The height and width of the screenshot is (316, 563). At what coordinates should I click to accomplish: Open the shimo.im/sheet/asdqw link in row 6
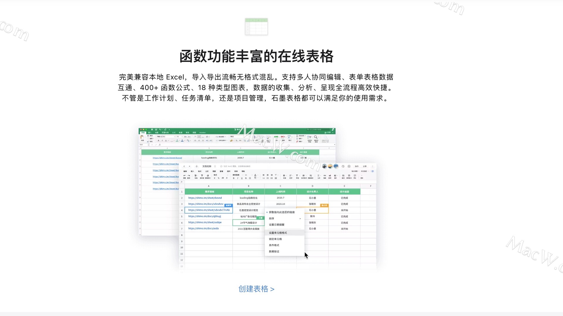(205, 222)
